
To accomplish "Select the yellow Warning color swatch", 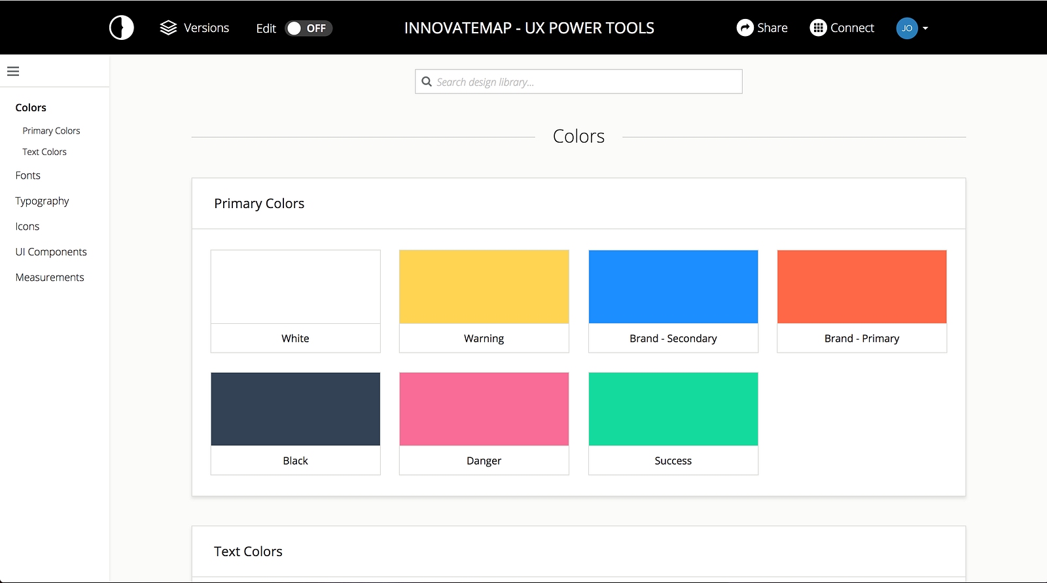I will (x=484, y=287).
